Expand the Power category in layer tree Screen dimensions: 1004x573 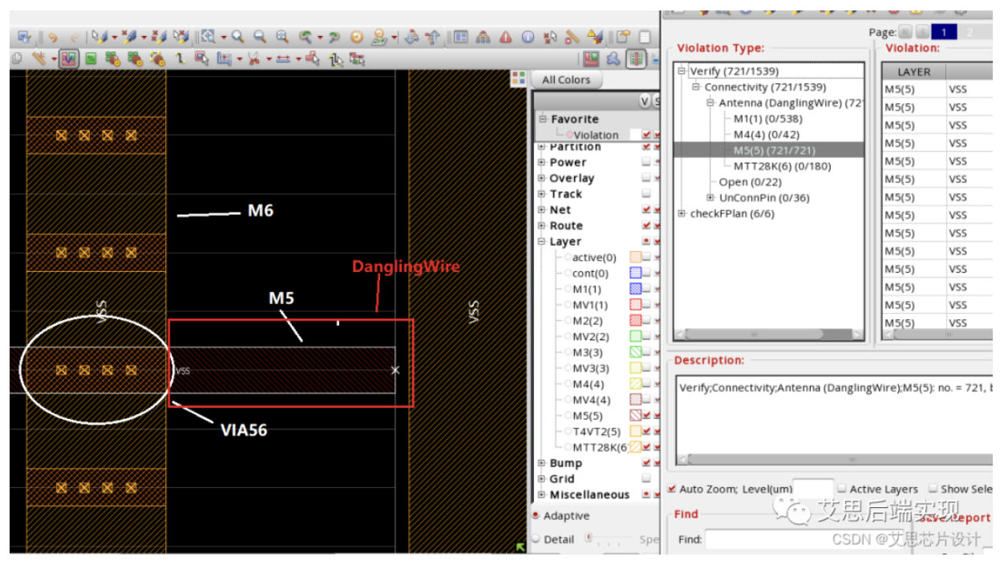[x=541, y=162]
